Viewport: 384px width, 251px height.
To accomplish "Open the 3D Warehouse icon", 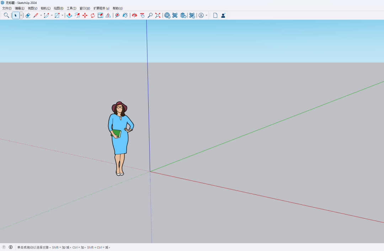I will click(x=167, y=15).
